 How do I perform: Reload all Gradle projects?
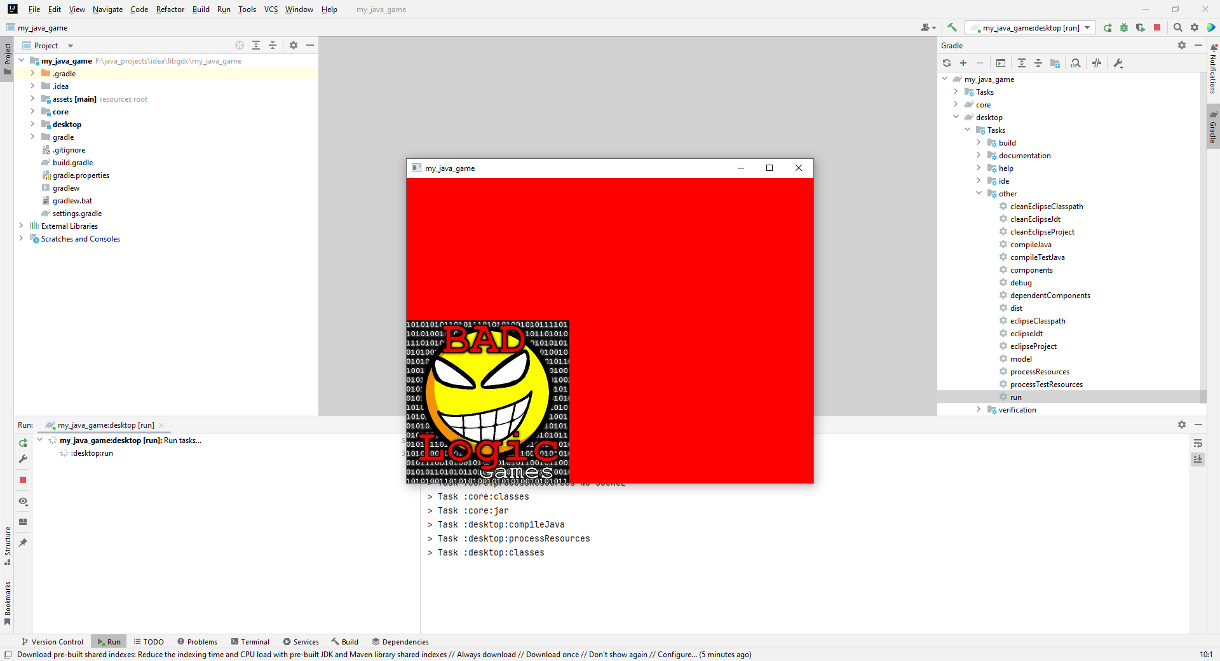(x=947, y=63)
